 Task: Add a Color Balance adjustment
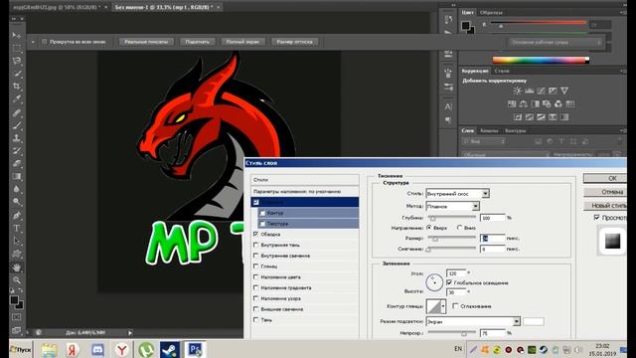point(524,103)
